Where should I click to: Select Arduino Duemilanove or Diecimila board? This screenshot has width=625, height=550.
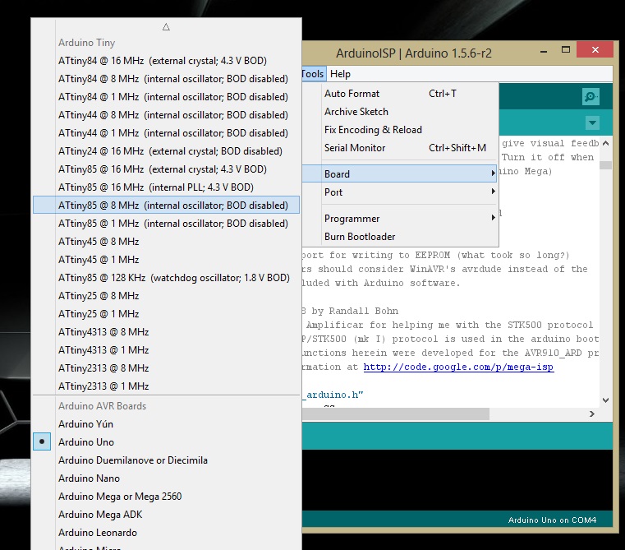pos(166,460)
